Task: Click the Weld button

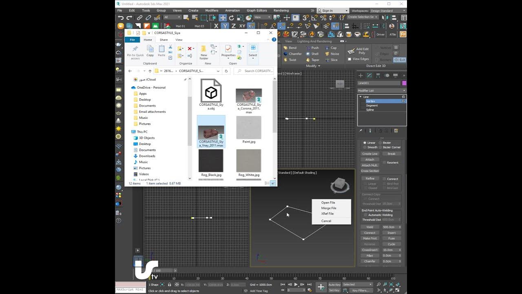Action: [370, 227]
